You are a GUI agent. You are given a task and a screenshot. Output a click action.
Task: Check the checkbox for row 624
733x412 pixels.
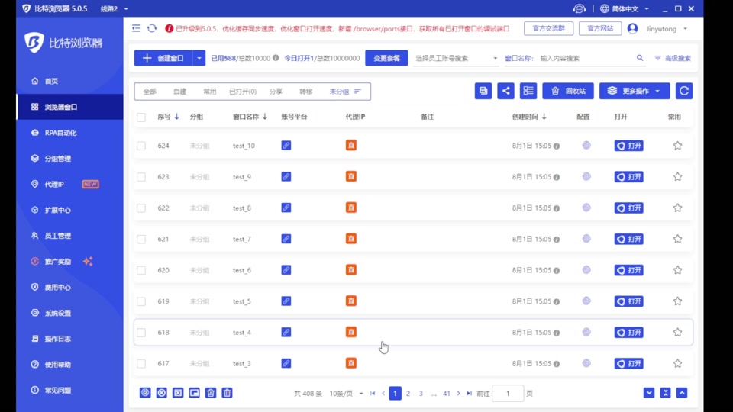pyautogui.click(x=141, y=146)
